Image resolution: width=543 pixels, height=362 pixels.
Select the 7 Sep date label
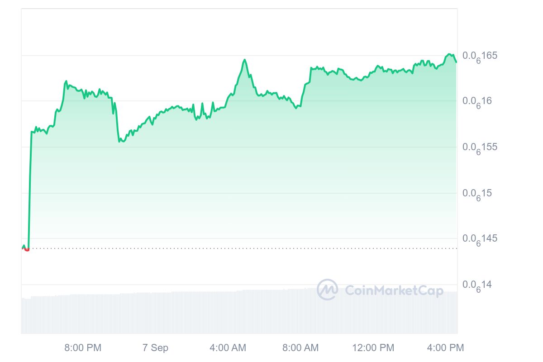(x=155, y=348)
